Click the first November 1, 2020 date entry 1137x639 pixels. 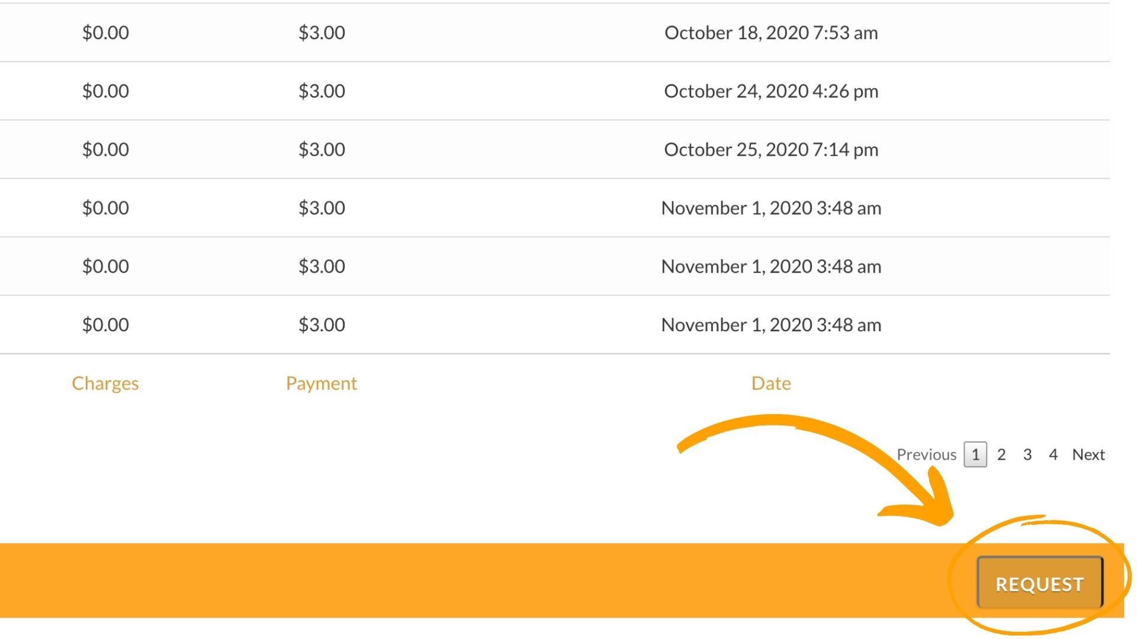point(771,208)
